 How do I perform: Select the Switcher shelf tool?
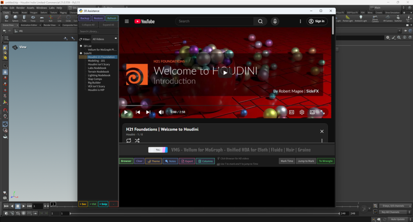click(398, 18)
